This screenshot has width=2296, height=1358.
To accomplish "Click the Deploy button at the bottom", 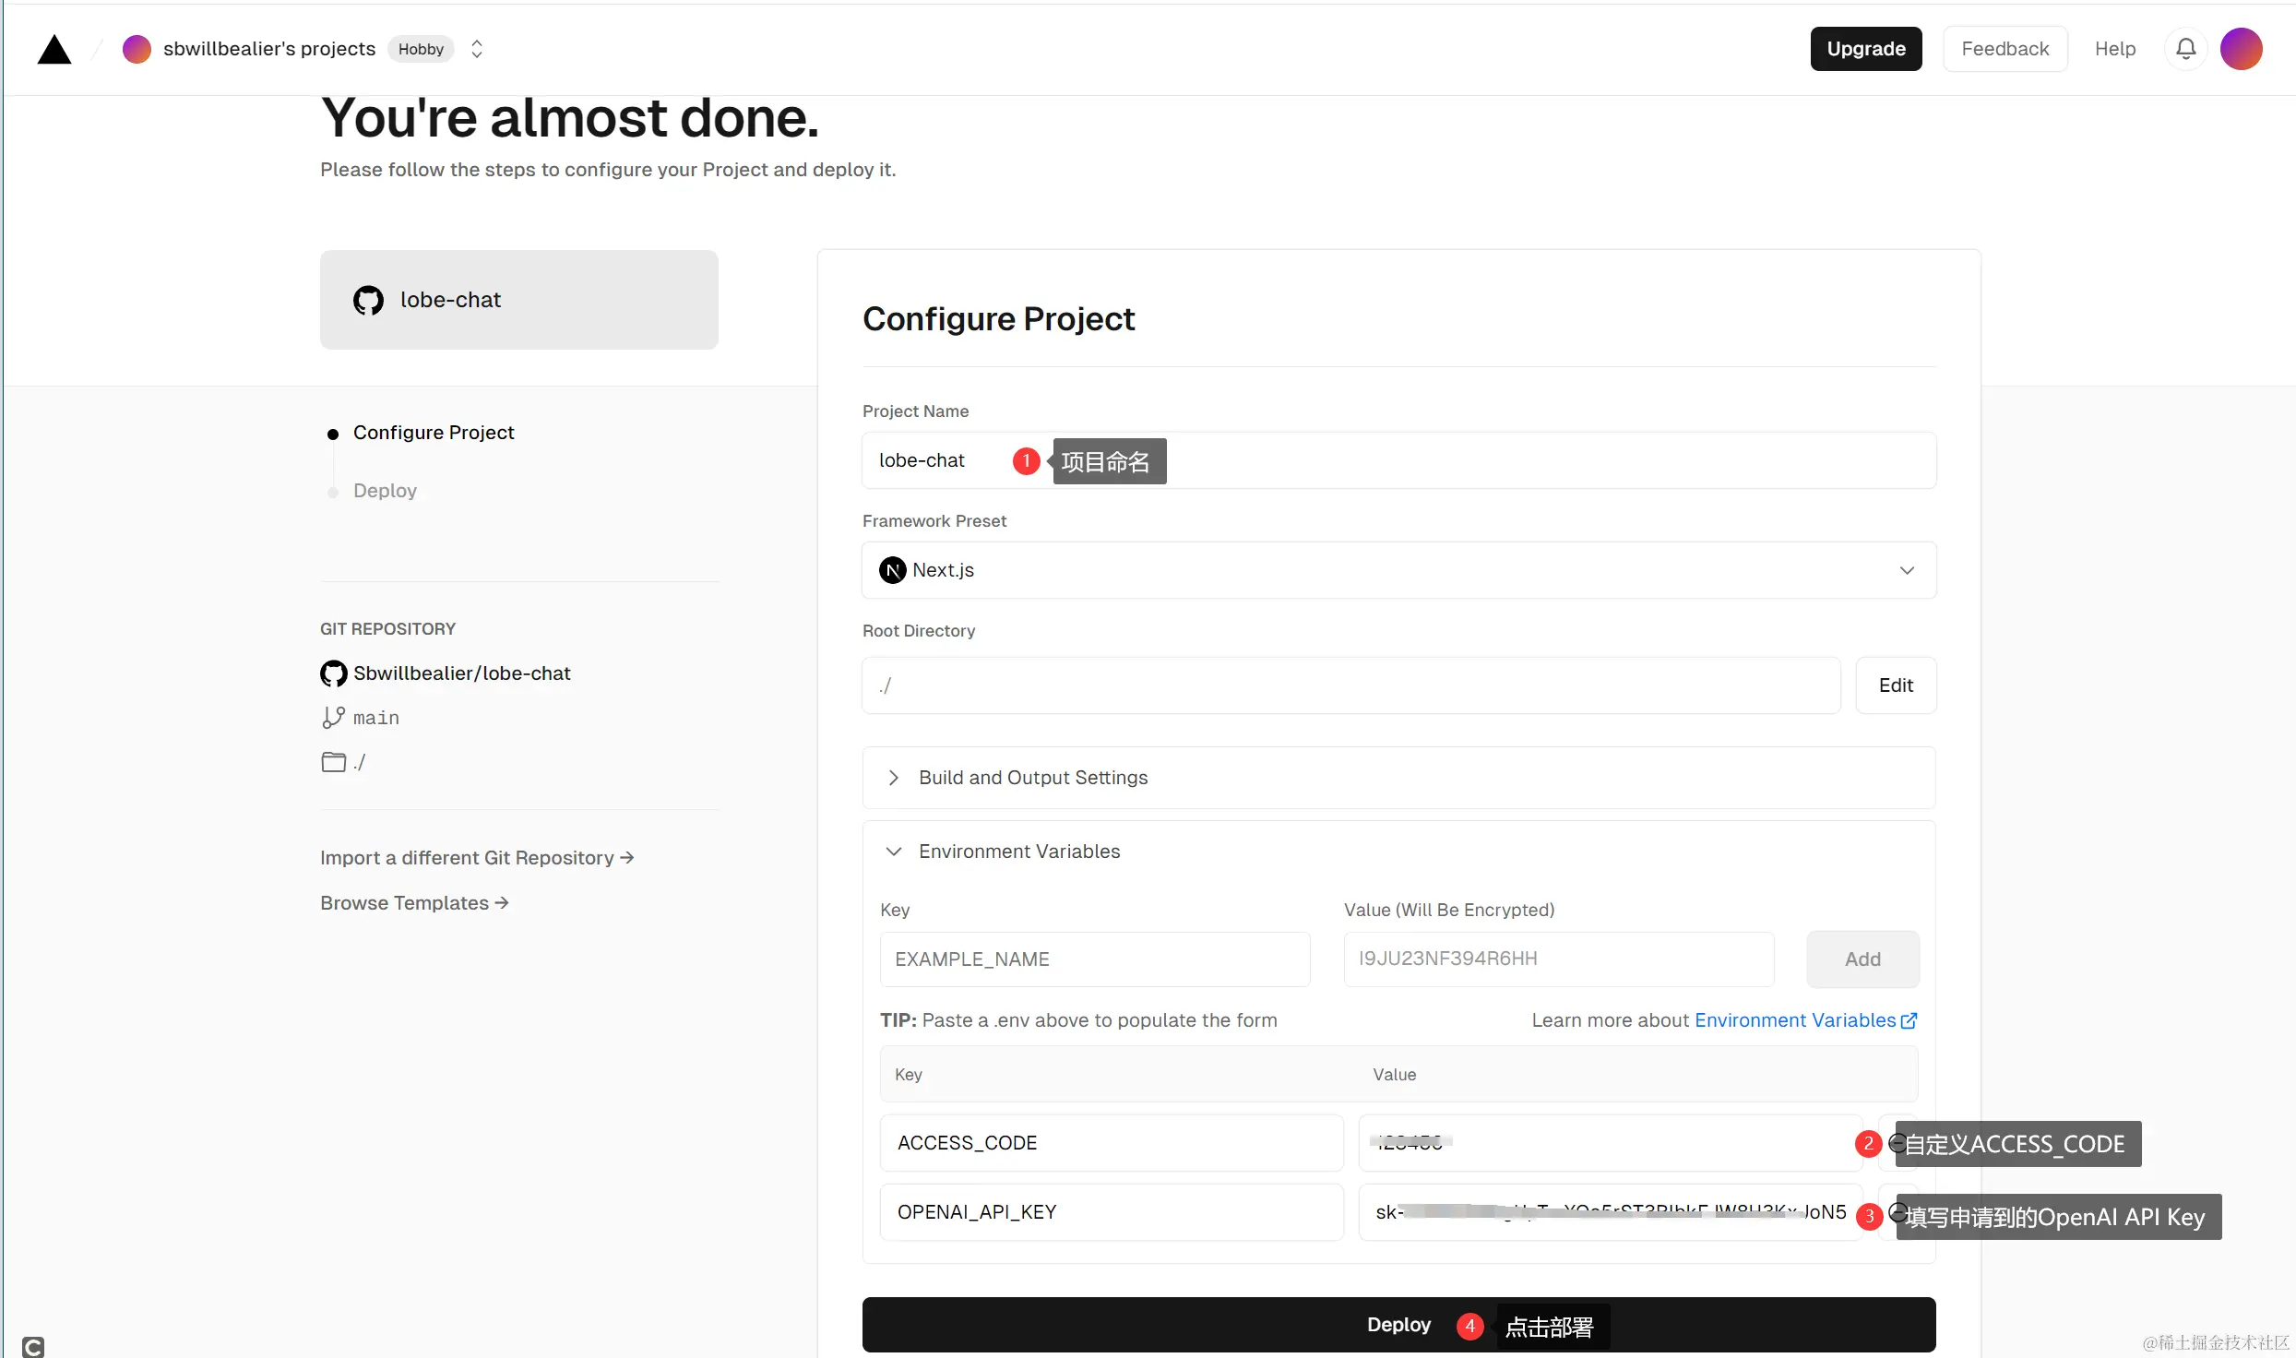I will tap(1399, 1324).
